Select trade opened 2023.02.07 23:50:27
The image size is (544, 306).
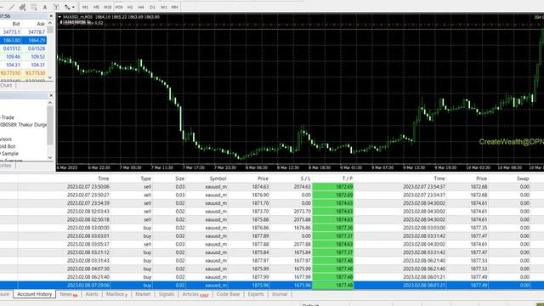pos(272,195)
